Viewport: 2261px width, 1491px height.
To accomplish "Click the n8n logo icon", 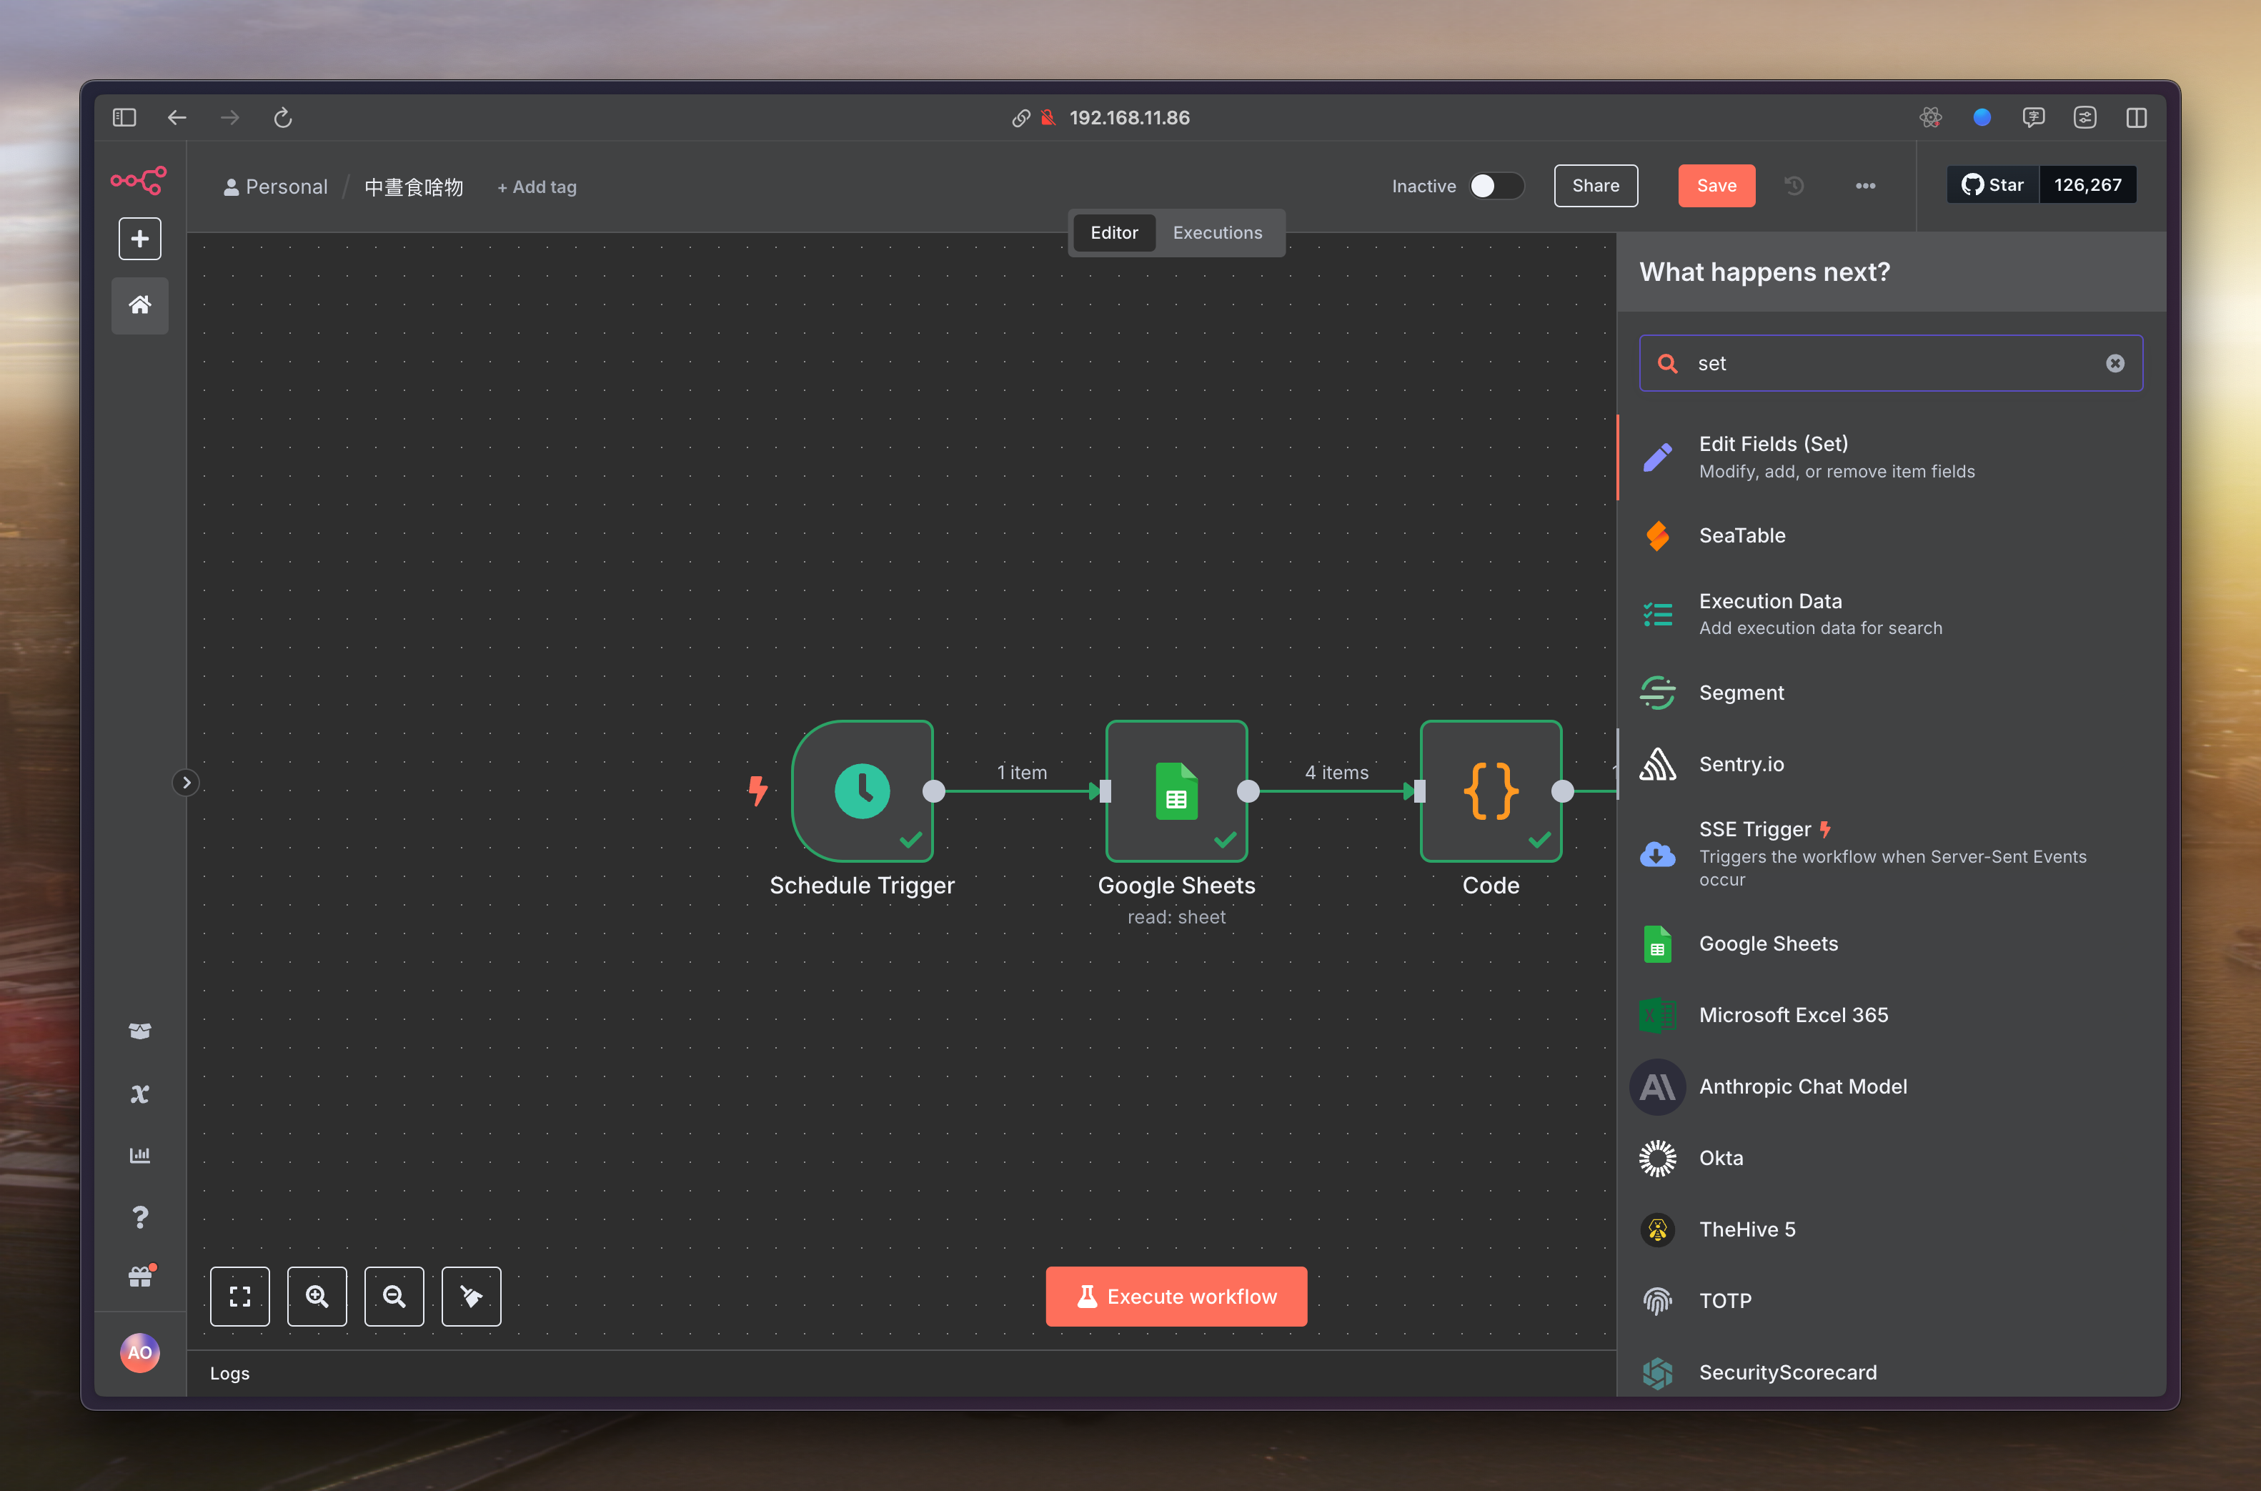I will [x=139, y=179].
